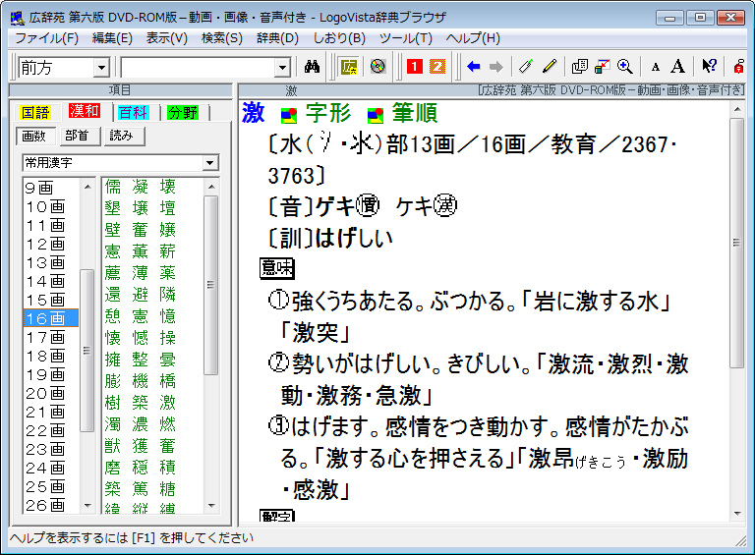The height and width of the screenshot is (555, 755).
Task: Click the orange number 2 icon
Action: click(x=437, y=67)
